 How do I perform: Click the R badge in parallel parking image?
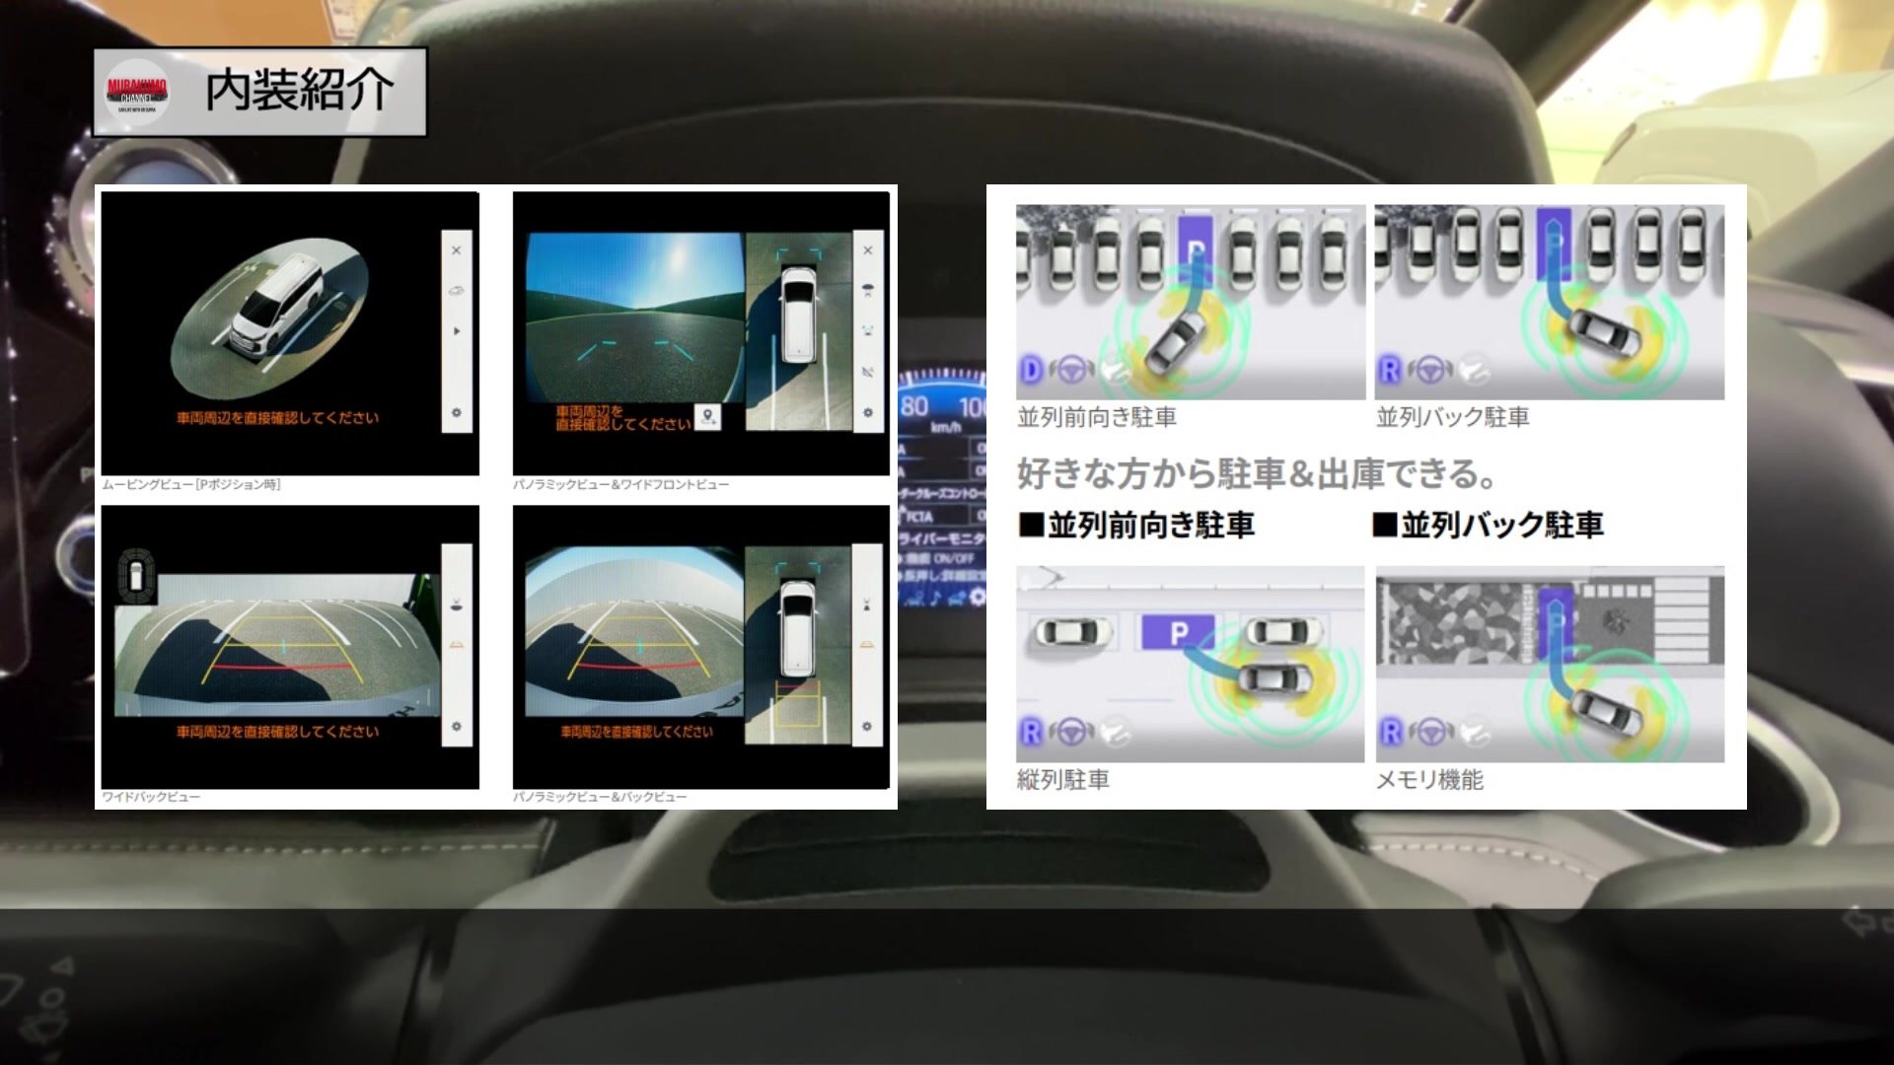click(x=1031, y=733)
